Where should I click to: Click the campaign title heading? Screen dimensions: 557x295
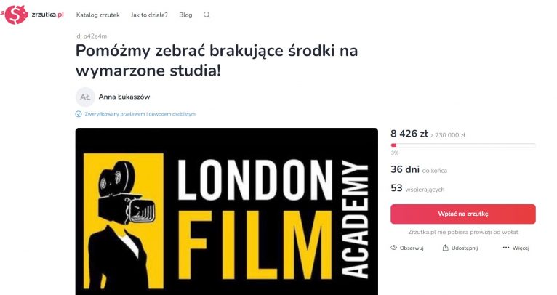point(217,61)
